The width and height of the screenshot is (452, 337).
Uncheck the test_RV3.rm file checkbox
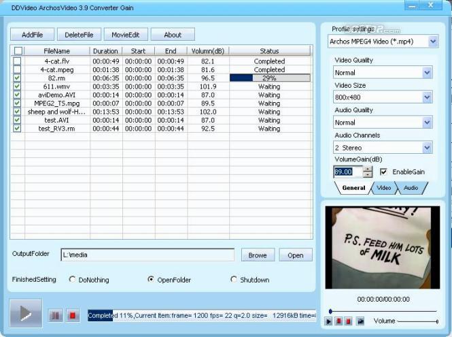click(x=17, y=128)
